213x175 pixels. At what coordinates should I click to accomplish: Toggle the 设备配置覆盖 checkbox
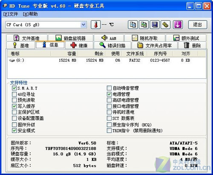pos(14,118)
